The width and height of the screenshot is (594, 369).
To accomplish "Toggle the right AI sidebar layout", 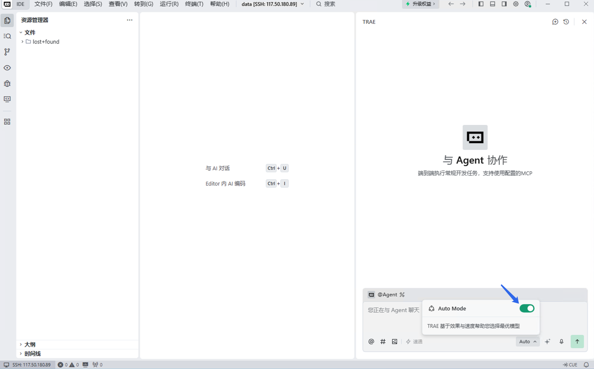I will pyautogui.click(x=504, y=4).
